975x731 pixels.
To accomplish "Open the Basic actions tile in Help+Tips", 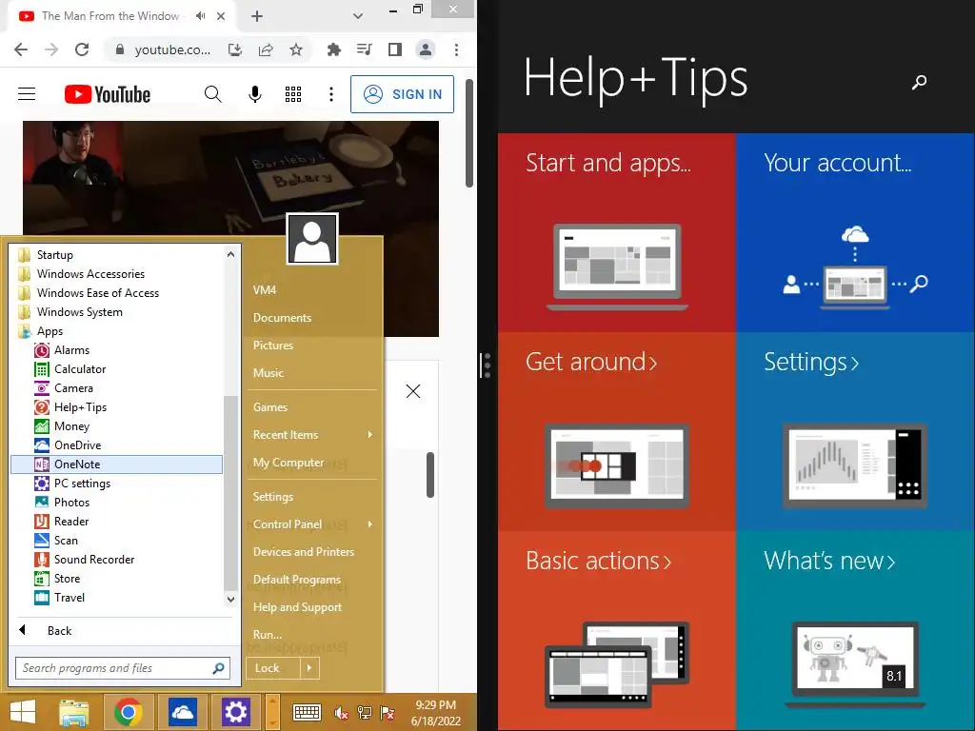I will [616, 630].
